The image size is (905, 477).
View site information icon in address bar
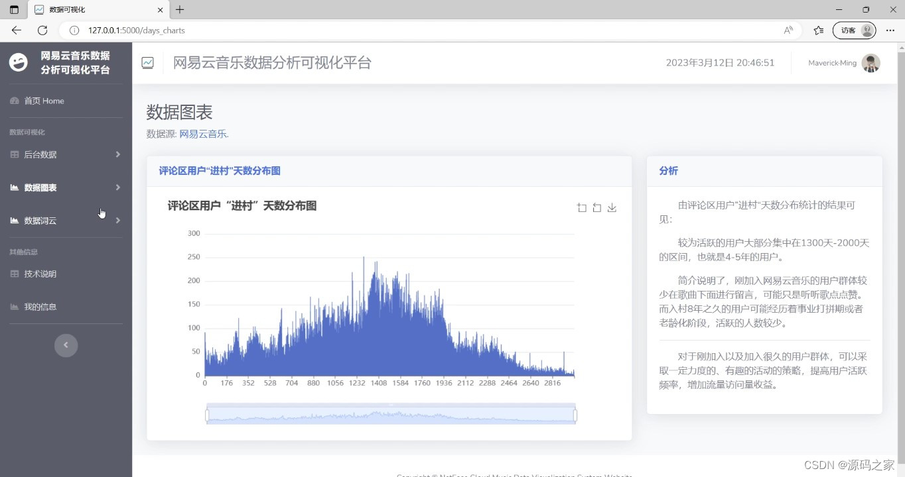(x=74, y=30)
